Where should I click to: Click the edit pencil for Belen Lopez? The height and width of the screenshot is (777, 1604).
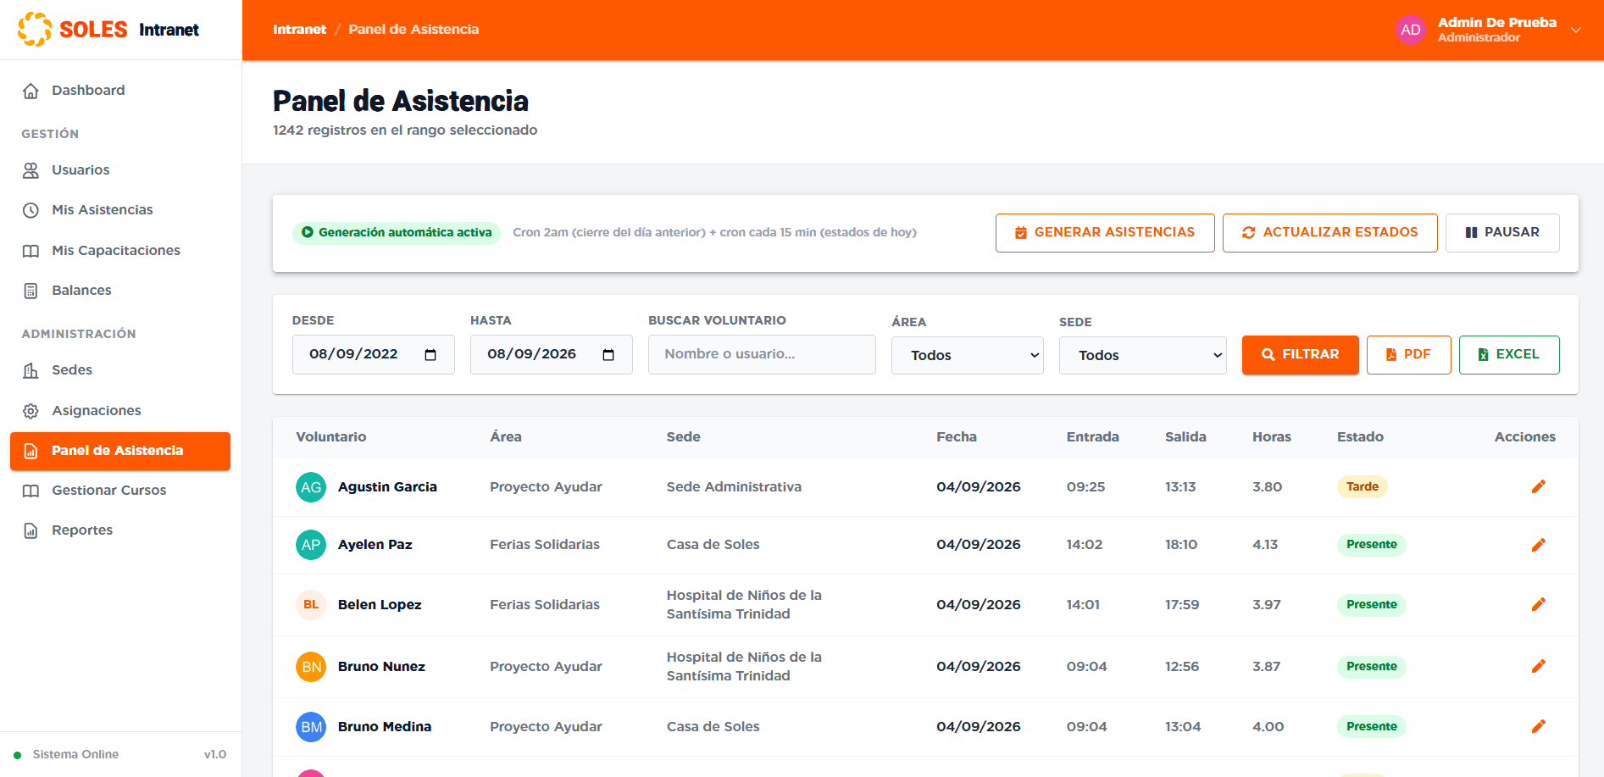click(x=1539, y=604)
